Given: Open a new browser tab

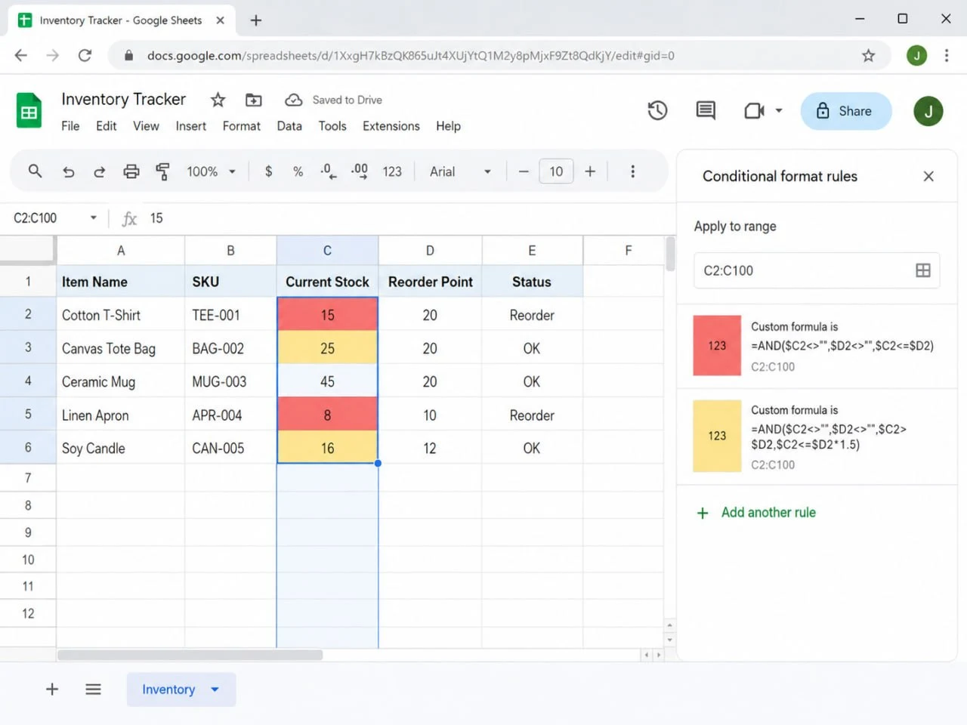Looking at the screenshot, I should coord(255,20).
